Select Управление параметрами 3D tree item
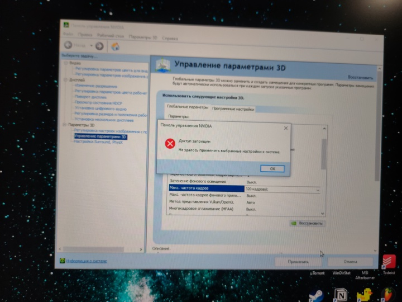Image resolution: width=402 pixels, height=302 pixels. click(x=100, y=136)
